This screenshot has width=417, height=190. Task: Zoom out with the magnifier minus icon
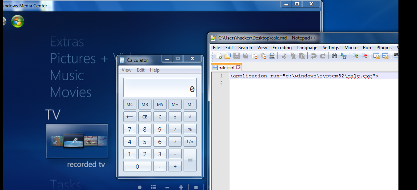point(364,56)
